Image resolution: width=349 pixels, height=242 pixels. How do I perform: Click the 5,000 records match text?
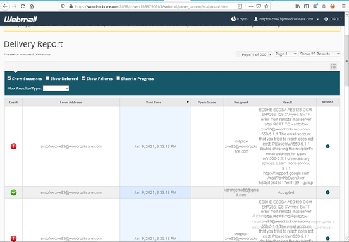click(x=27, y=54)
